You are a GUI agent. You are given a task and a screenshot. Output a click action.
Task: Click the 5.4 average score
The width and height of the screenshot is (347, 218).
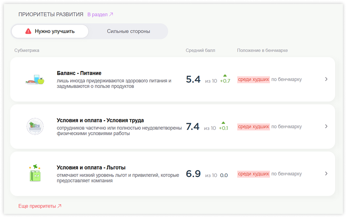[x=193, y=79]
